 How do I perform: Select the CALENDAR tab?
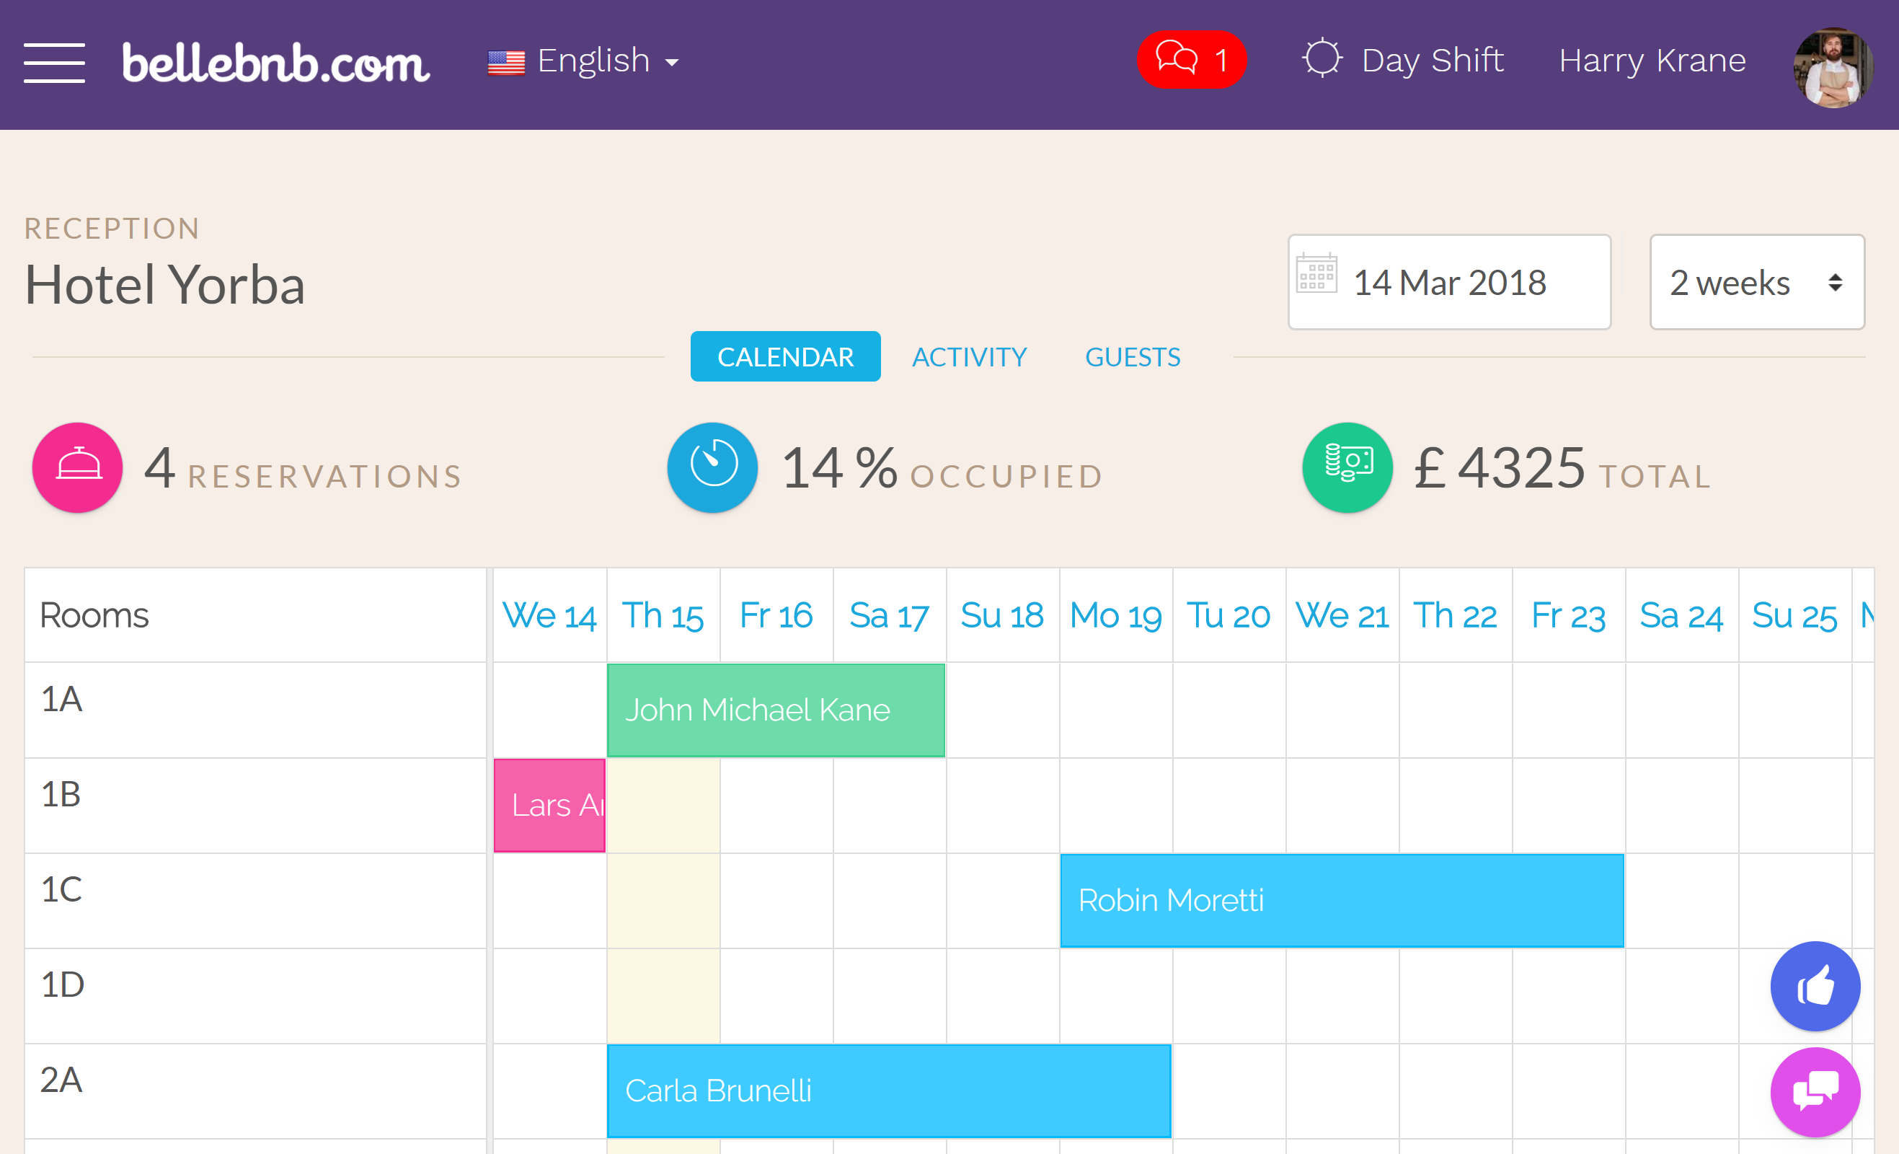[787, 356]
